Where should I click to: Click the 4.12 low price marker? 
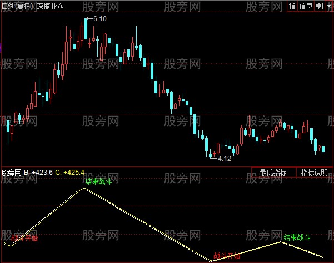[224, 159]
